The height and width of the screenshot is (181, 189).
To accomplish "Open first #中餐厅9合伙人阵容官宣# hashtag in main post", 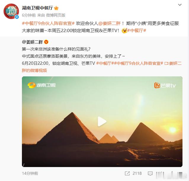I will point(48,23).
